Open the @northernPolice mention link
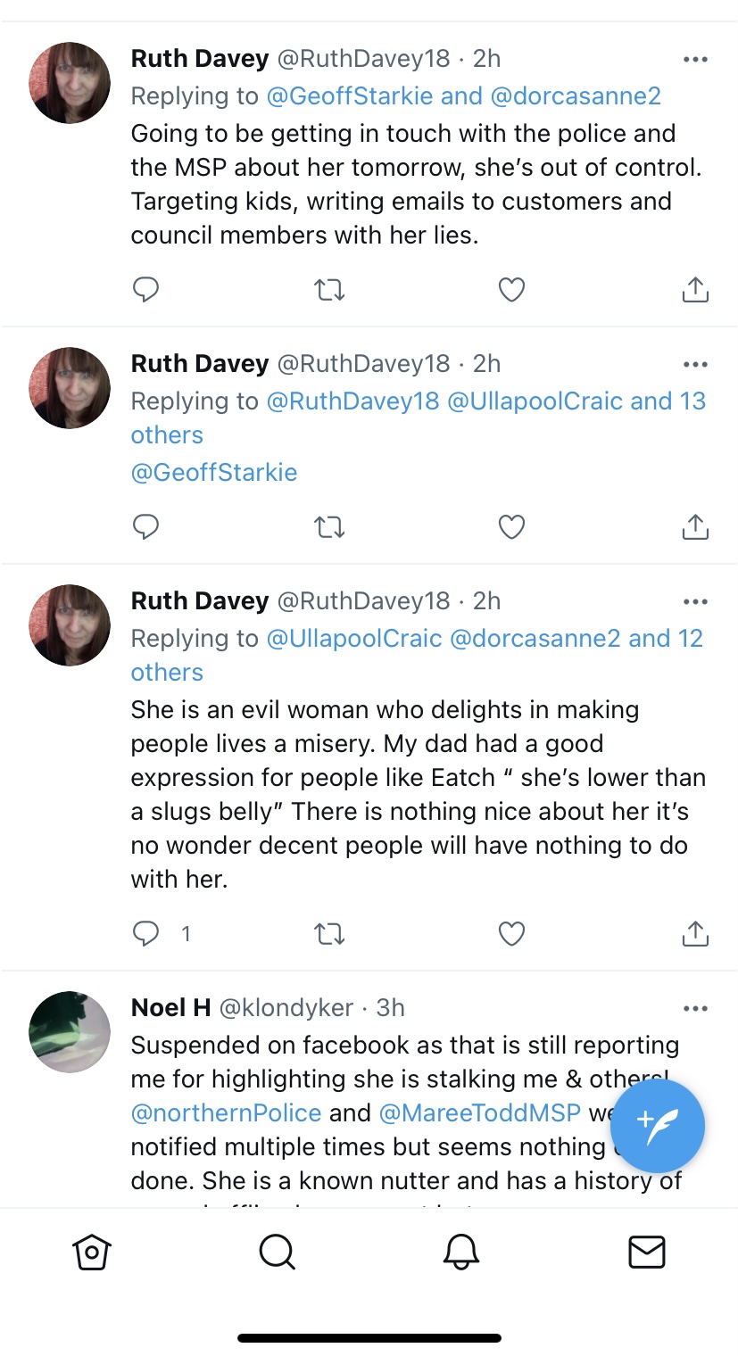Screen dimensions: 738x1356 226,1112
